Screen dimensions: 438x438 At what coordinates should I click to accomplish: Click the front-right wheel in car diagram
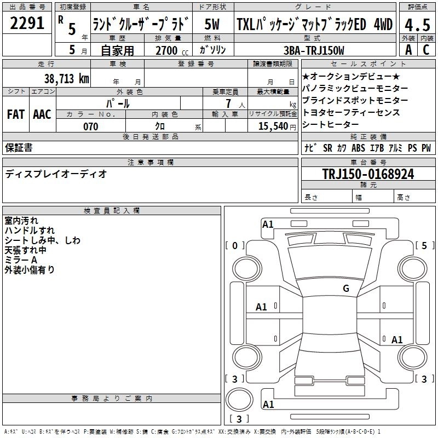(412, 268)
